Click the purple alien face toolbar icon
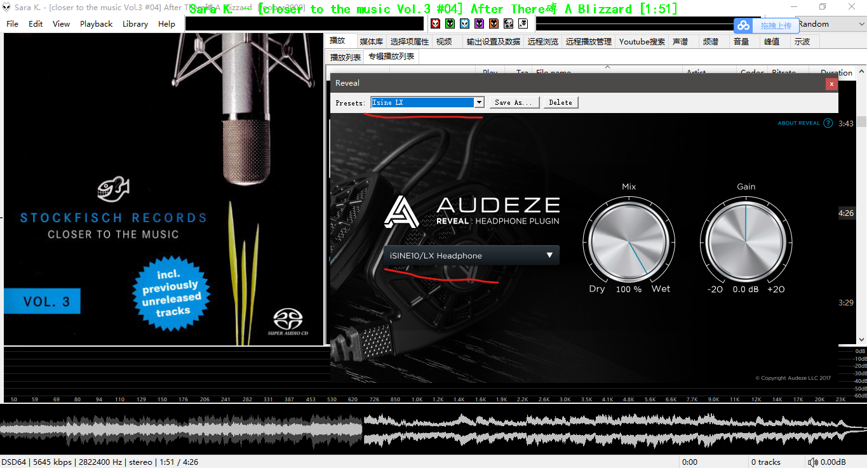Viewport: 867px width, 468px height. [x=479, y=23]
